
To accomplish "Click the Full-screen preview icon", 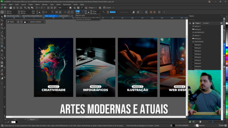I will coord(71,8).
